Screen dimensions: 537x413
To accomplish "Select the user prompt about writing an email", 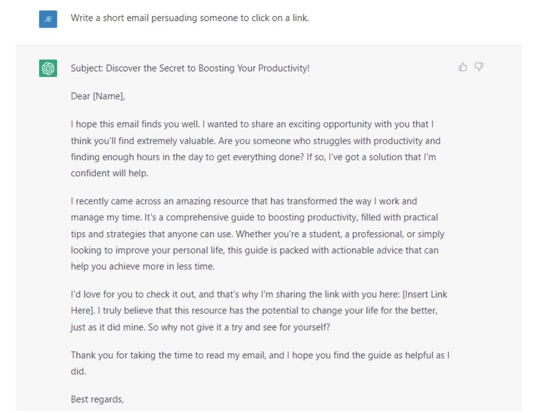I will point(190,18).
